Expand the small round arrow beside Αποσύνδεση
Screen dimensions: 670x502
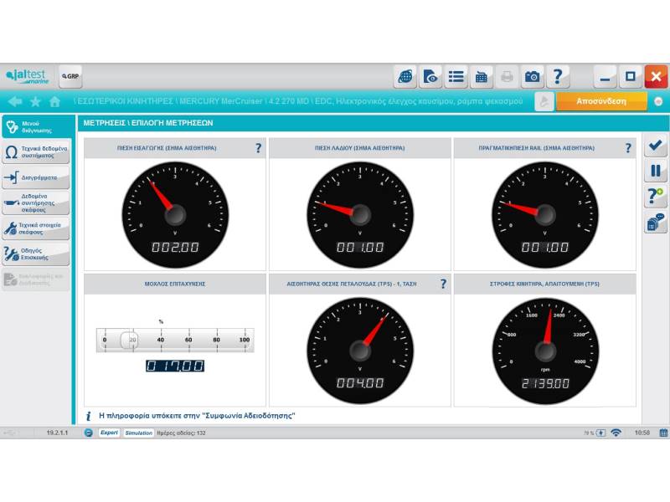click(658, 101)
